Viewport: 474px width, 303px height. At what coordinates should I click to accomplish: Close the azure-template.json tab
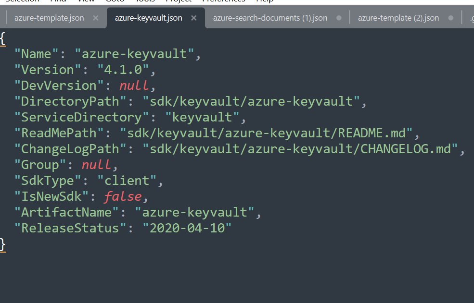point(96,18)
